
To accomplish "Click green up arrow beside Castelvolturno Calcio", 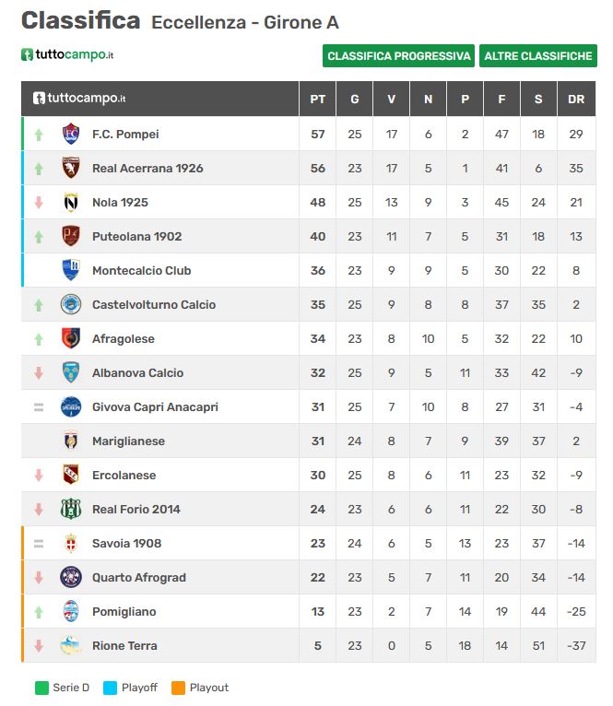I will (x=39, y=305).
